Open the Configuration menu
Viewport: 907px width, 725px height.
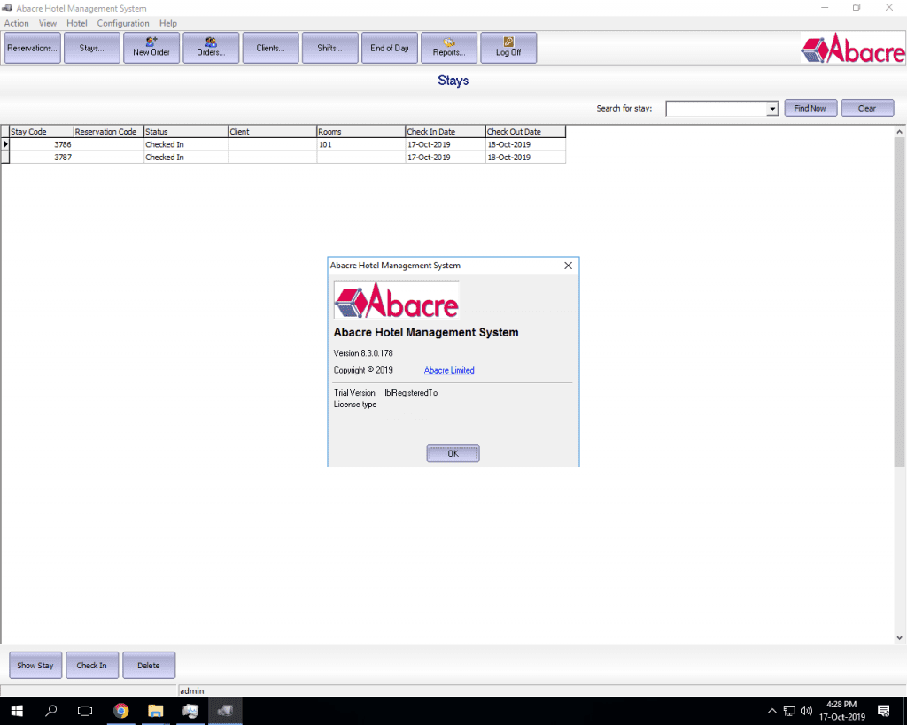(123, 23)
